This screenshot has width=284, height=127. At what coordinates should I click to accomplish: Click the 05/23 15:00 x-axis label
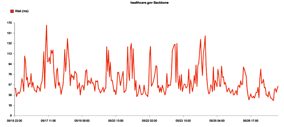coord(183,120)
